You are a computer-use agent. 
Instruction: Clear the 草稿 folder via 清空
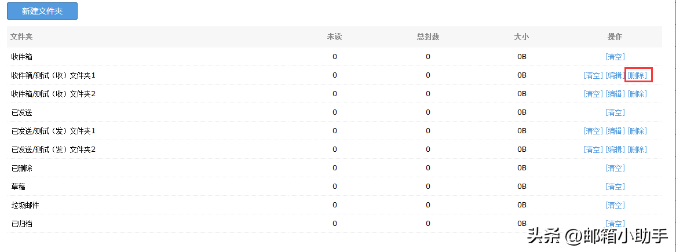tap(615, 187)
